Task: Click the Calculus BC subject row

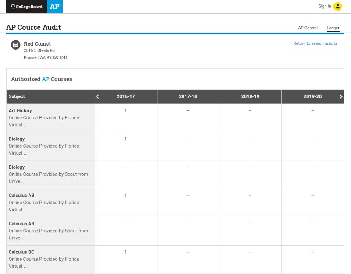Action: [x=50, y=260]
